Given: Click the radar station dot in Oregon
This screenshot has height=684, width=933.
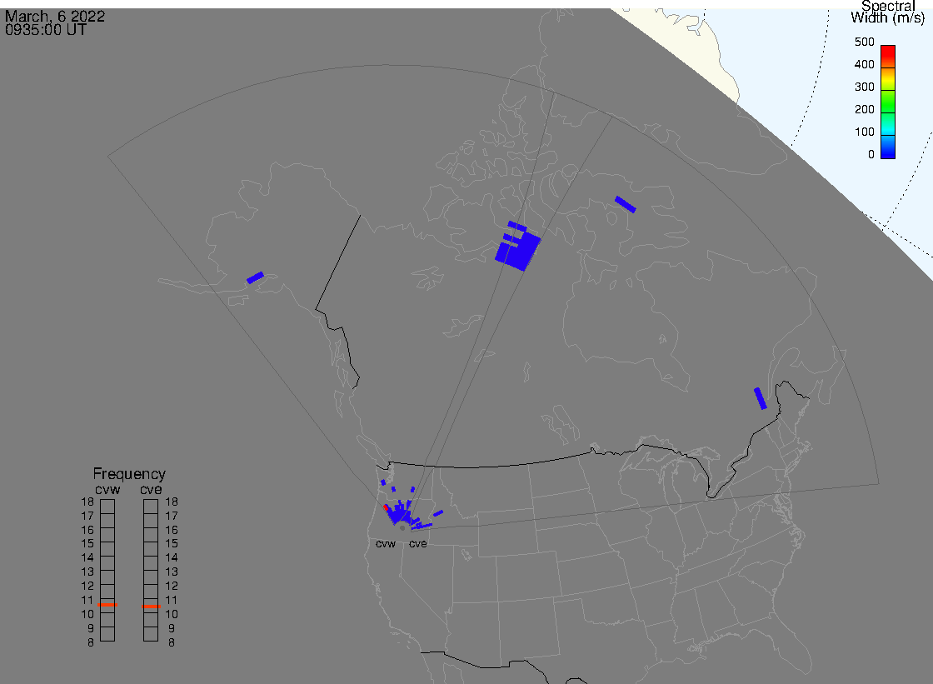Looking at the screenshot, I should click(402, 528).
